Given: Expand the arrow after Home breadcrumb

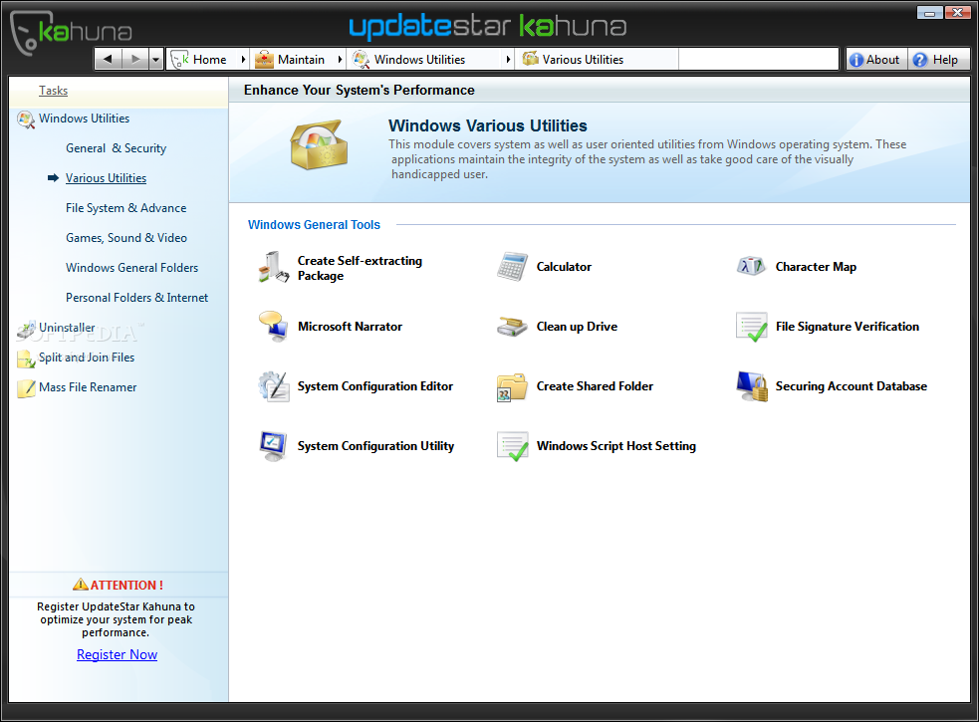Looking at the screenshot, I should tap(243, 60).
